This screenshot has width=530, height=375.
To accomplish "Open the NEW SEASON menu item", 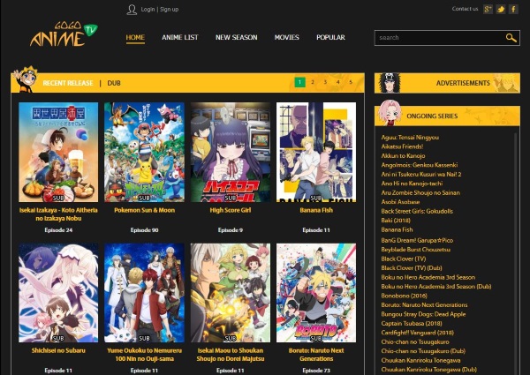I will [236, 38].
